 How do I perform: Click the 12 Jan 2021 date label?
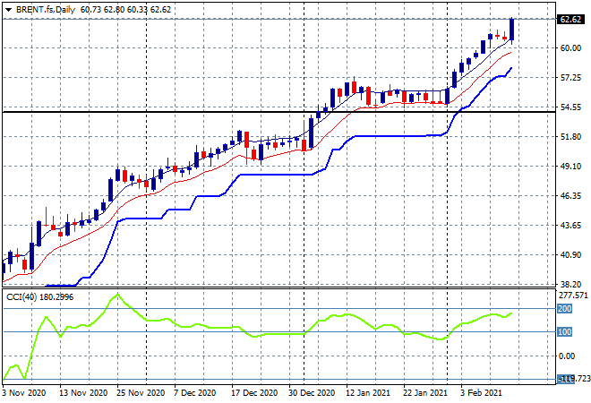(368, 393)
